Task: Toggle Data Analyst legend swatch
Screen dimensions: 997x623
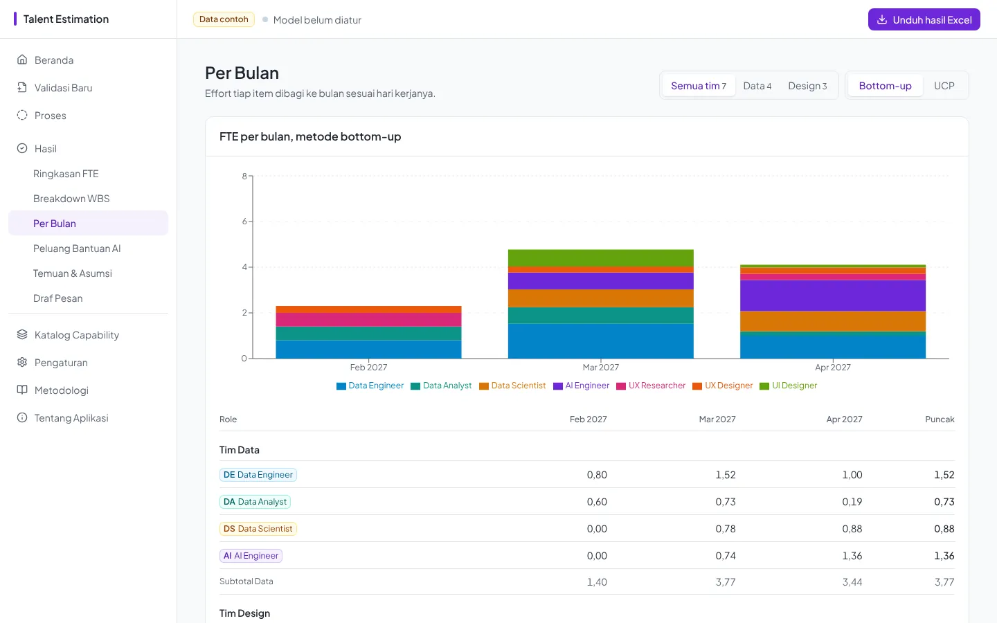Action: 415,386
